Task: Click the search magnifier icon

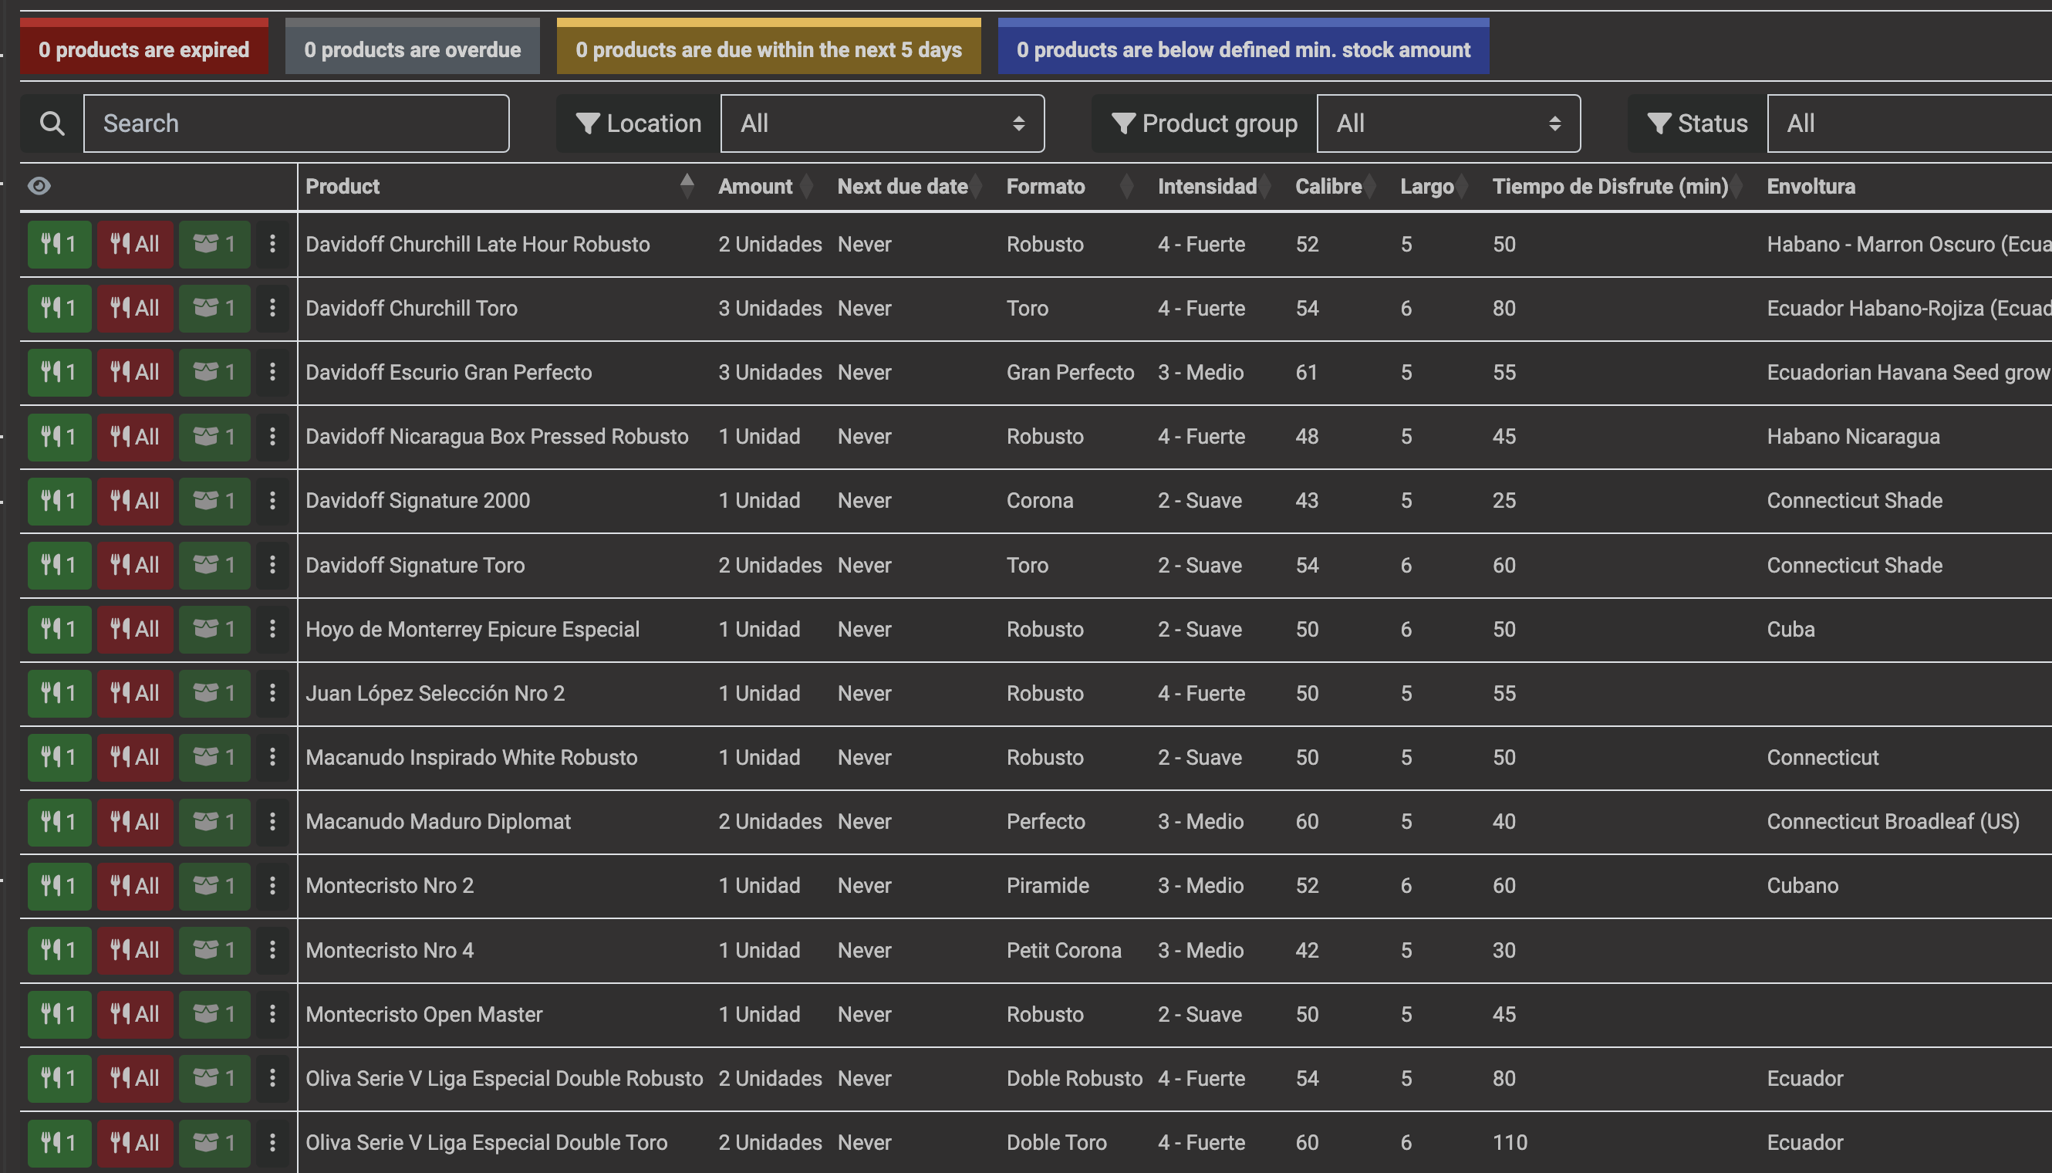Action: click(x=52, y=123)
